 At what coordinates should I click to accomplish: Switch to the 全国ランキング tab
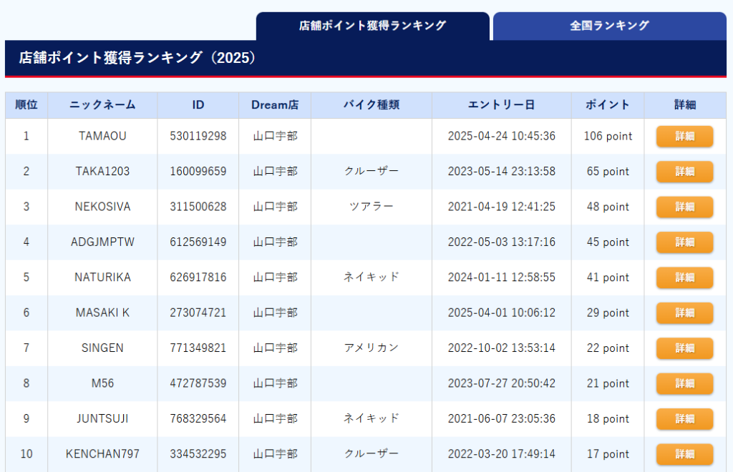610,26
